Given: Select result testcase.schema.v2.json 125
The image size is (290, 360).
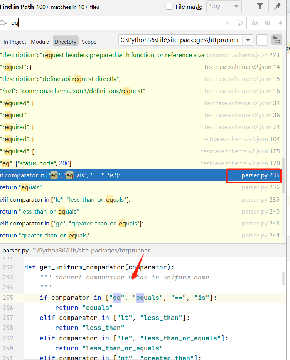Looking at the screenshot, I should (141, 151).
